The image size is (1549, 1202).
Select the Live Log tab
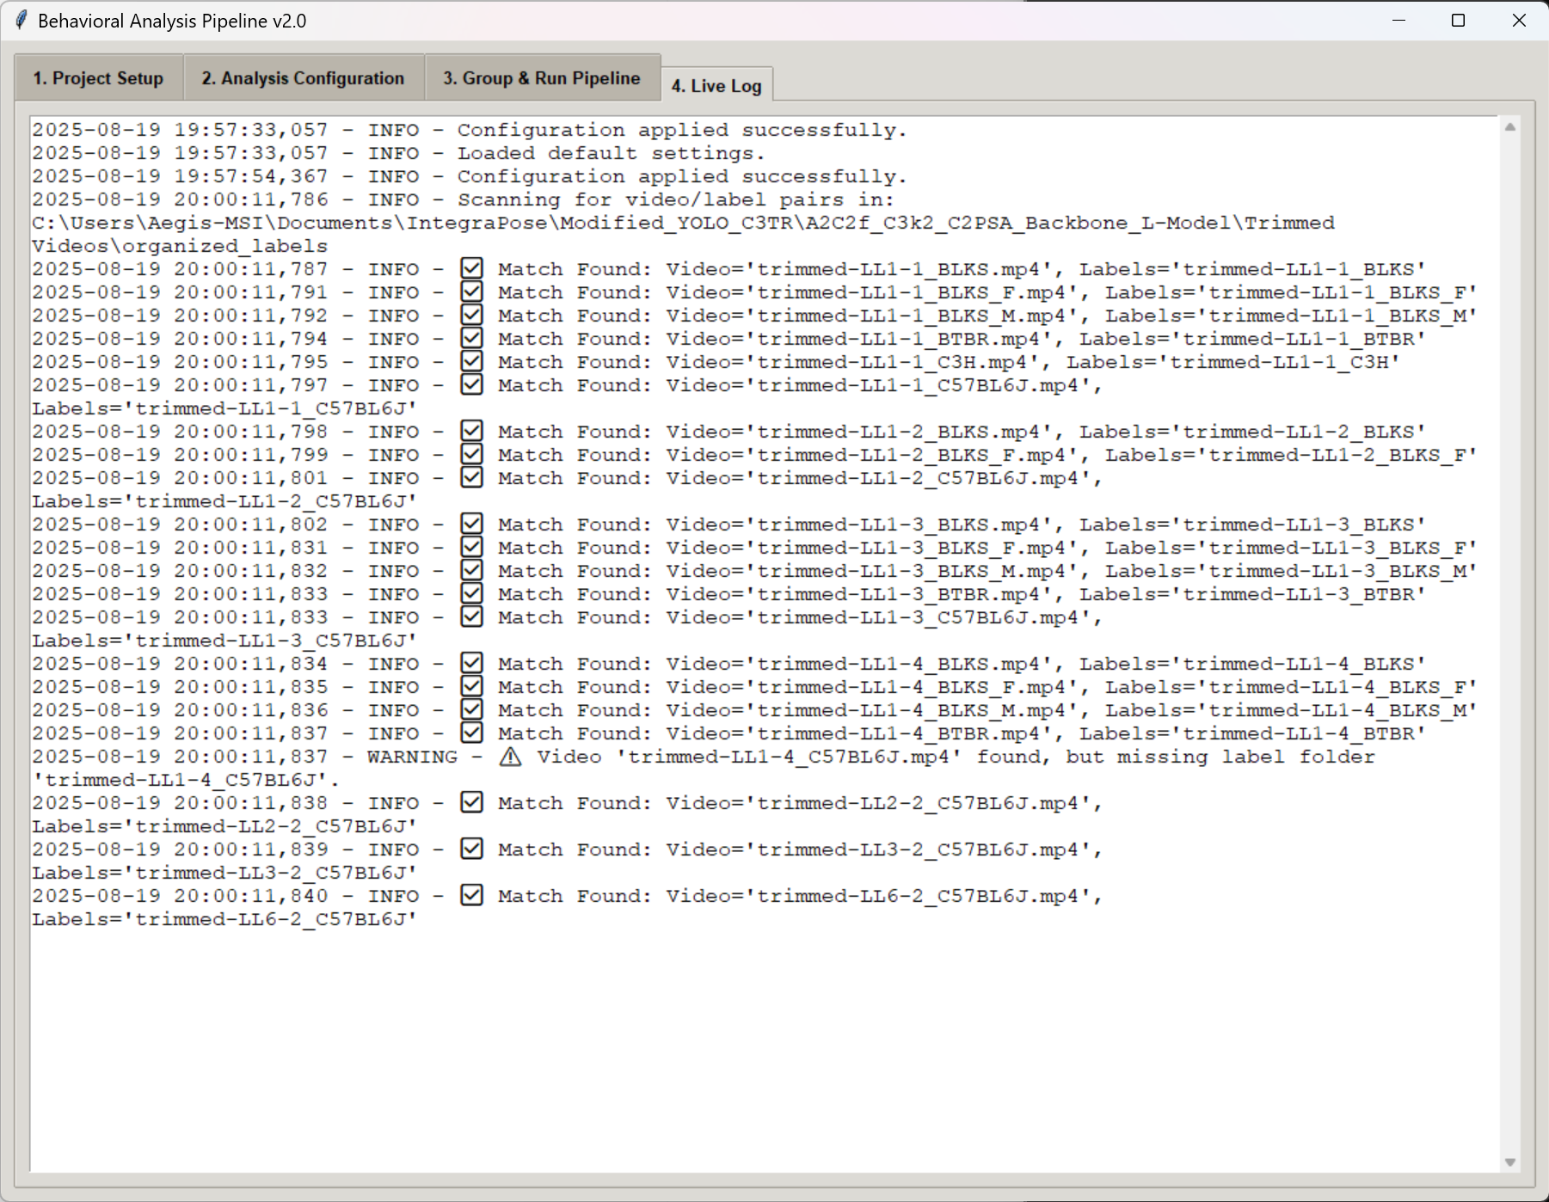pos(716,86)
